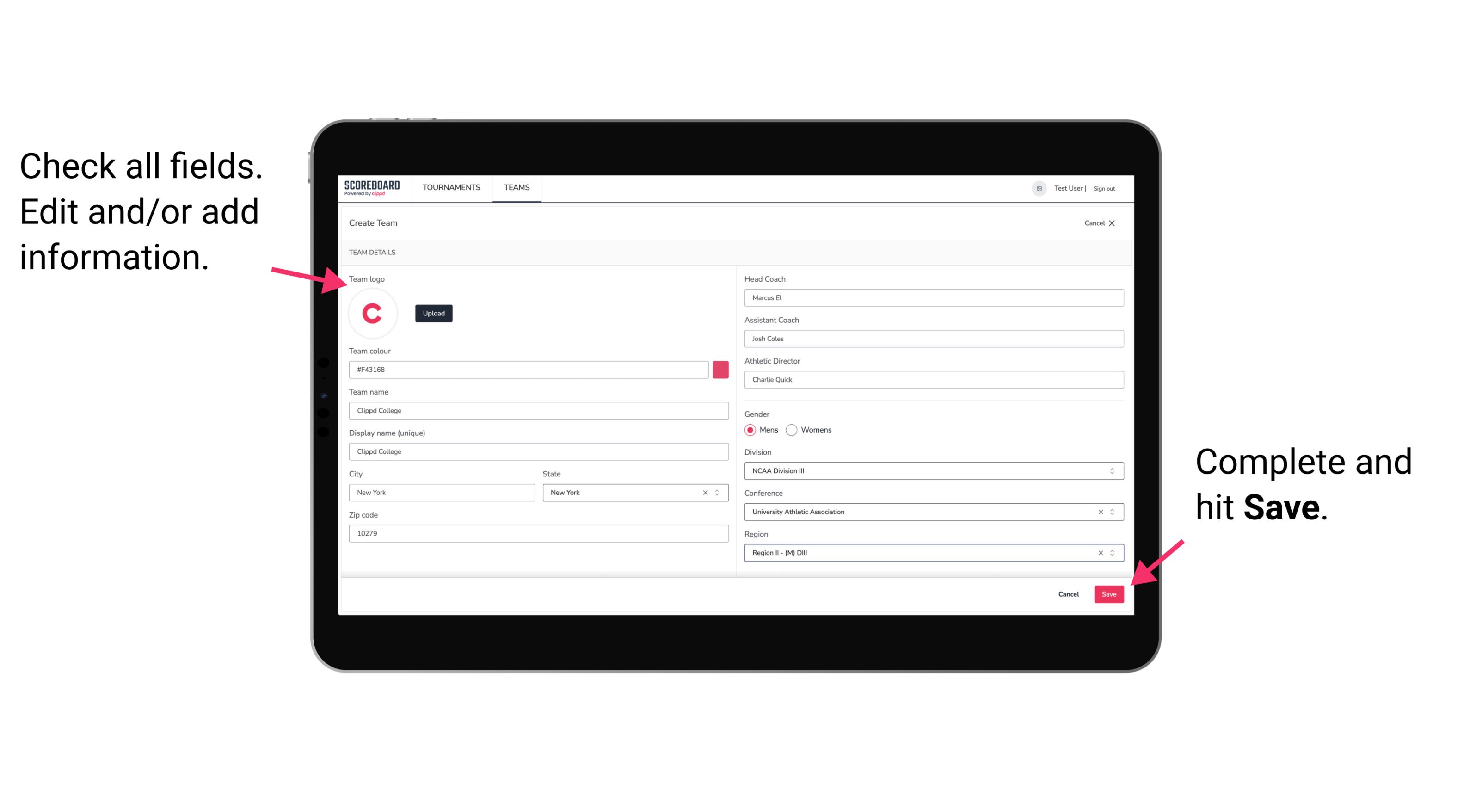Open the TEAMS tab
Screen dimensions: 1470x791
click(x=515, y=188)
